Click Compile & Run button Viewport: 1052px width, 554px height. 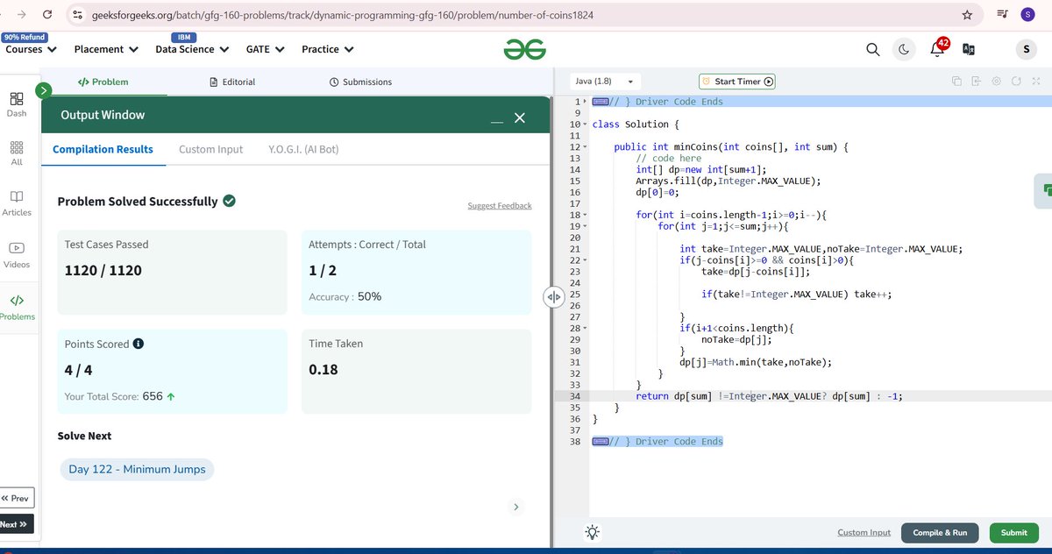pos(940,532)
